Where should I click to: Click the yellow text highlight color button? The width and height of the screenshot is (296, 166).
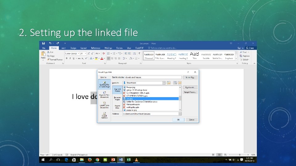click(96, 58)
